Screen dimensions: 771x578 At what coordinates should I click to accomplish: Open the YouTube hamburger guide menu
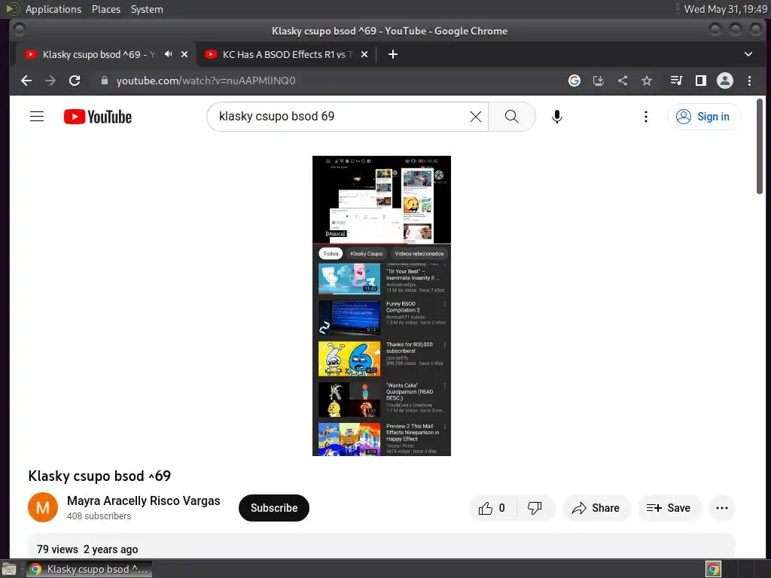(37, 117)
